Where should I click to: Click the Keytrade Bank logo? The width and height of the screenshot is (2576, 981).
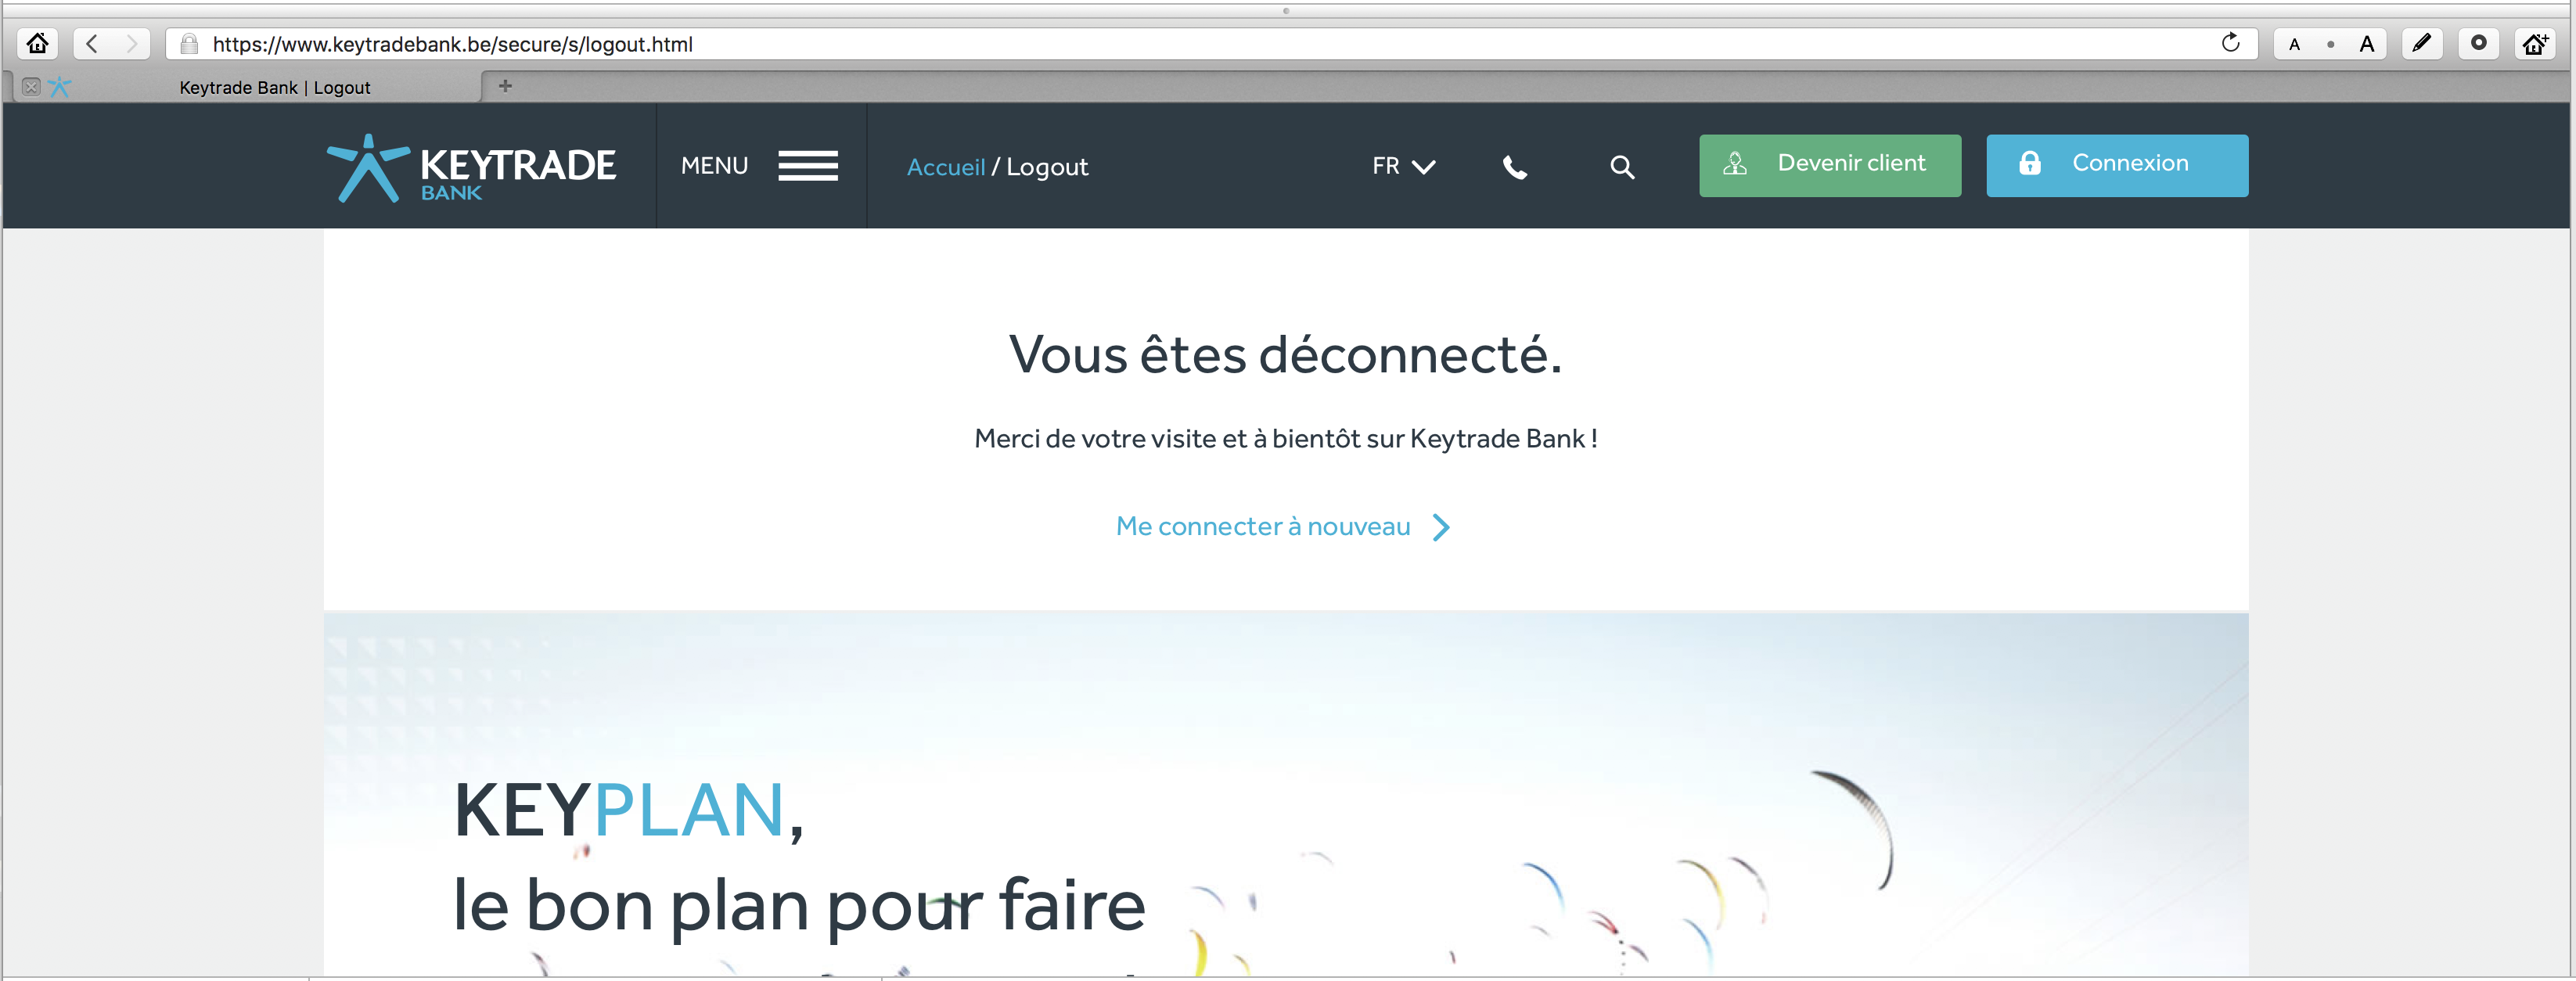[x=470, y=167]
